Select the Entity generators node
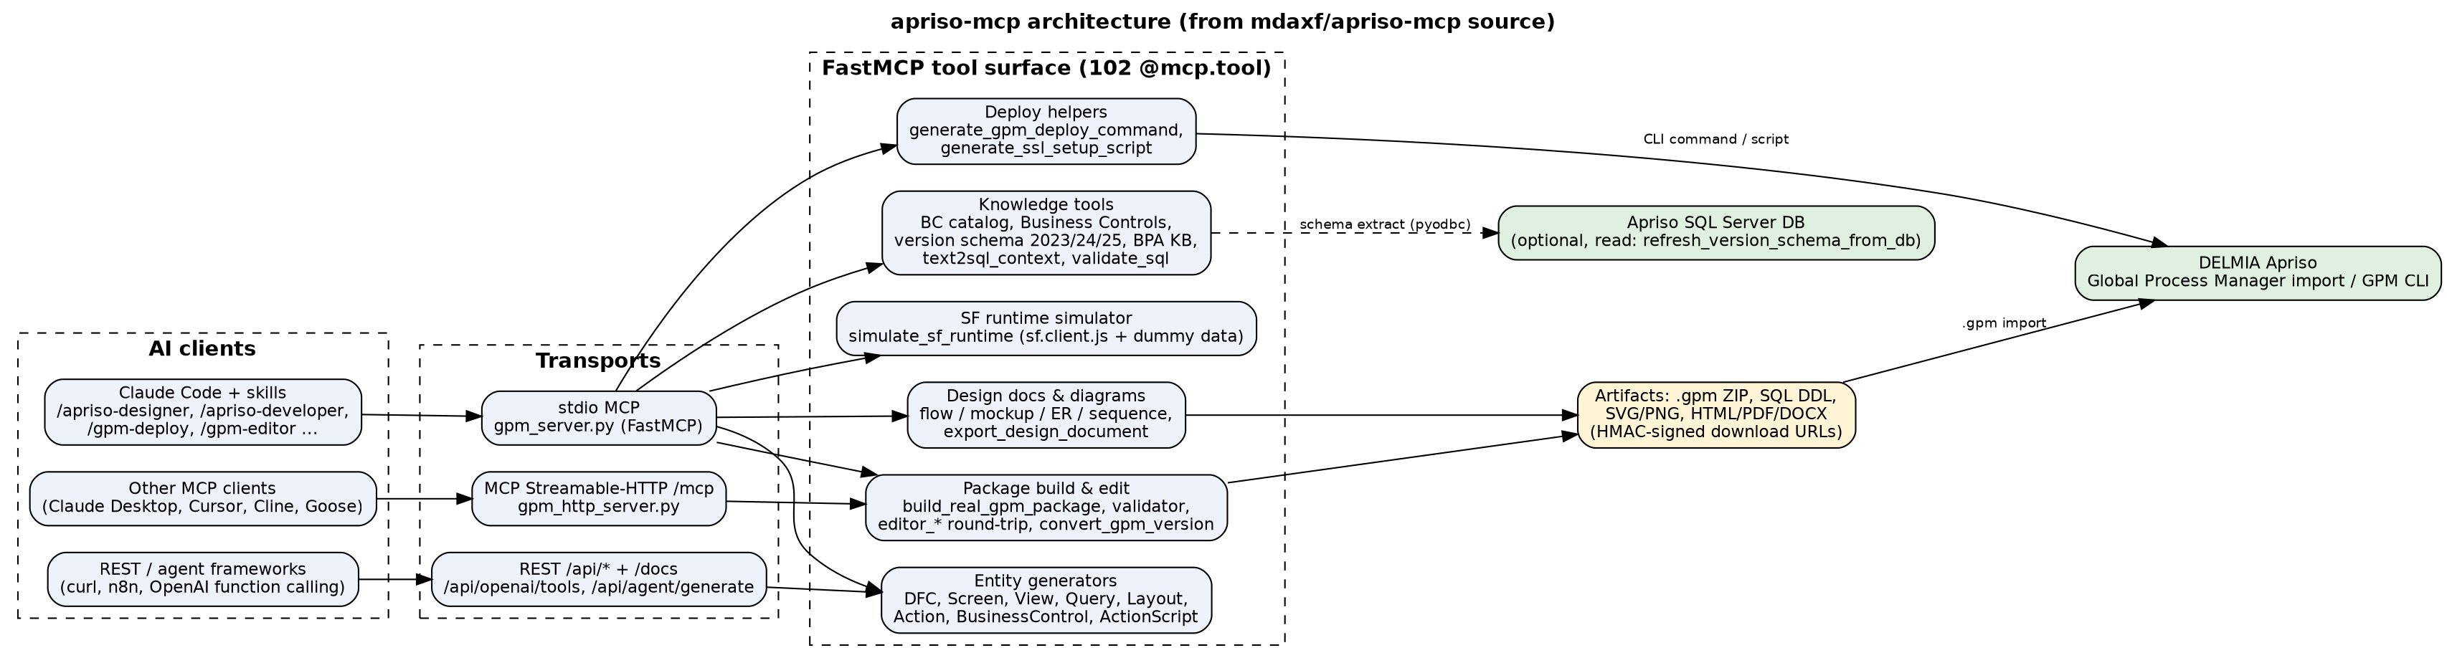The height and width of the screenshot is (663, 2447). 1046,601
